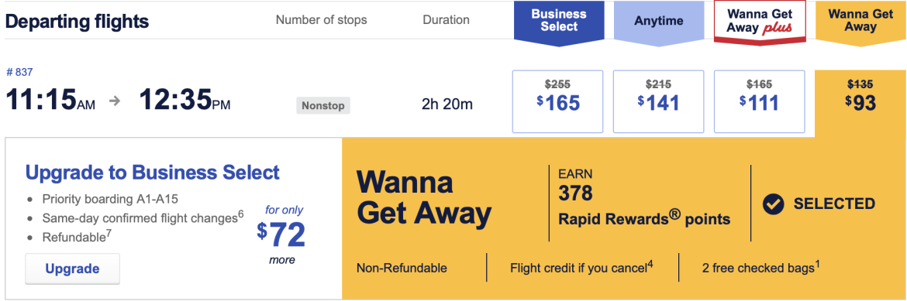Sort flights by Number of stops
The image size is (907, 301).
(321, 20)
